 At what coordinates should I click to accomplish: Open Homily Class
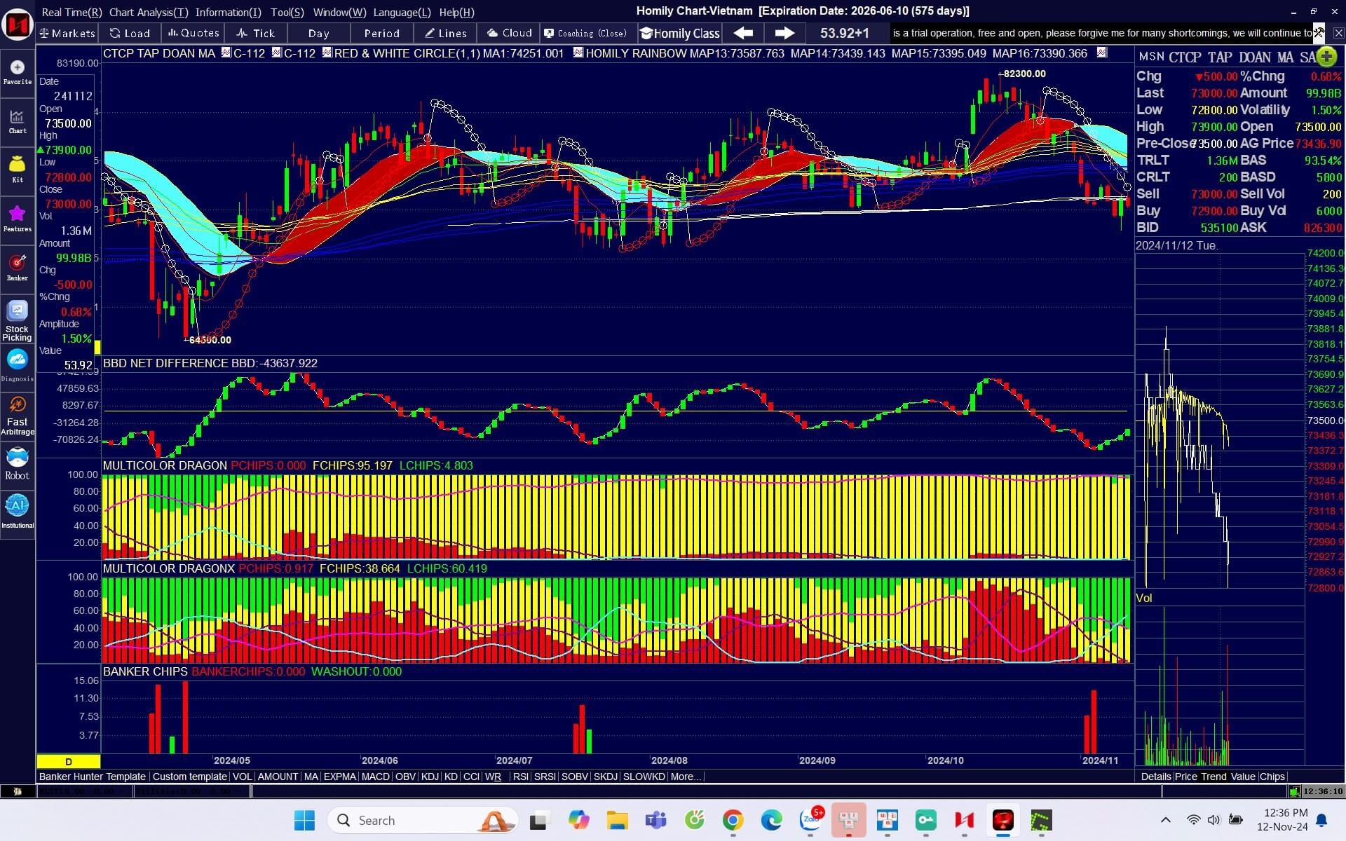680,33
